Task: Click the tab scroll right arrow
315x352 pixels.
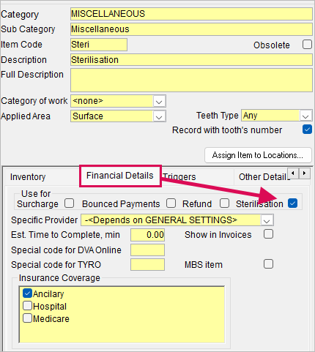Action: (x=304, y=173)
